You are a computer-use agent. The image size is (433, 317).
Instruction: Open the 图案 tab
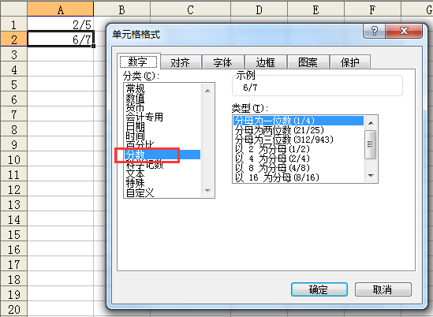coord(308,62)
